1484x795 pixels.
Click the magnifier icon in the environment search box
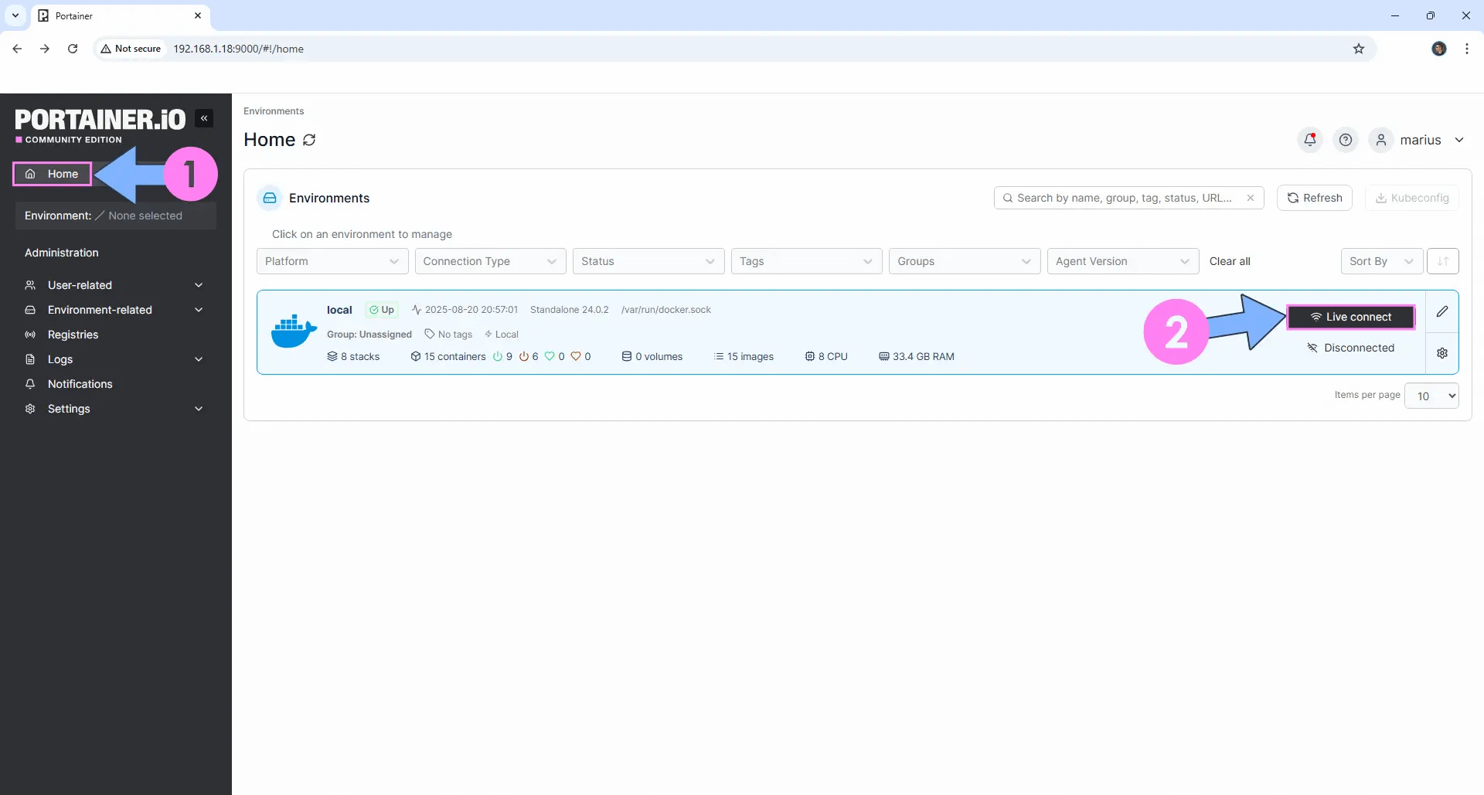coord(1009,198)
